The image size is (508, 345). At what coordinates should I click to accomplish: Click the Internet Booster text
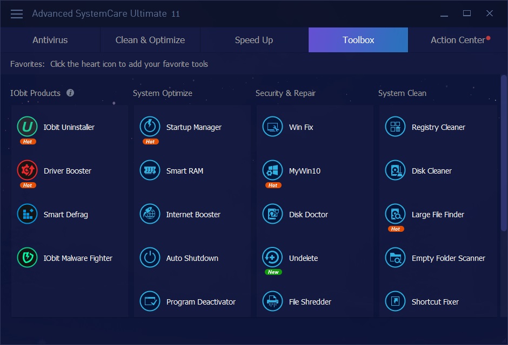tap(193, 215)
